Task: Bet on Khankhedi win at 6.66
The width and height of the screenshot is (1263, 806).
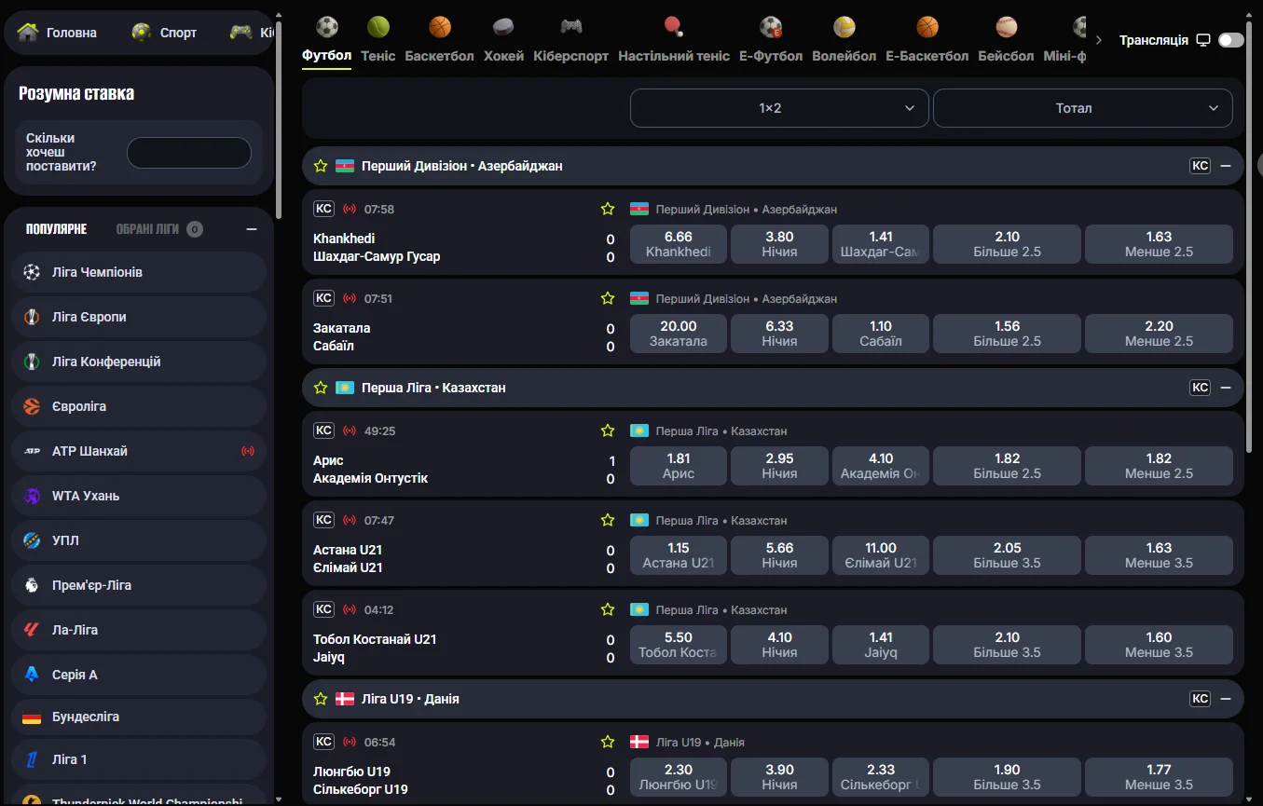Action: click(679, 244)
